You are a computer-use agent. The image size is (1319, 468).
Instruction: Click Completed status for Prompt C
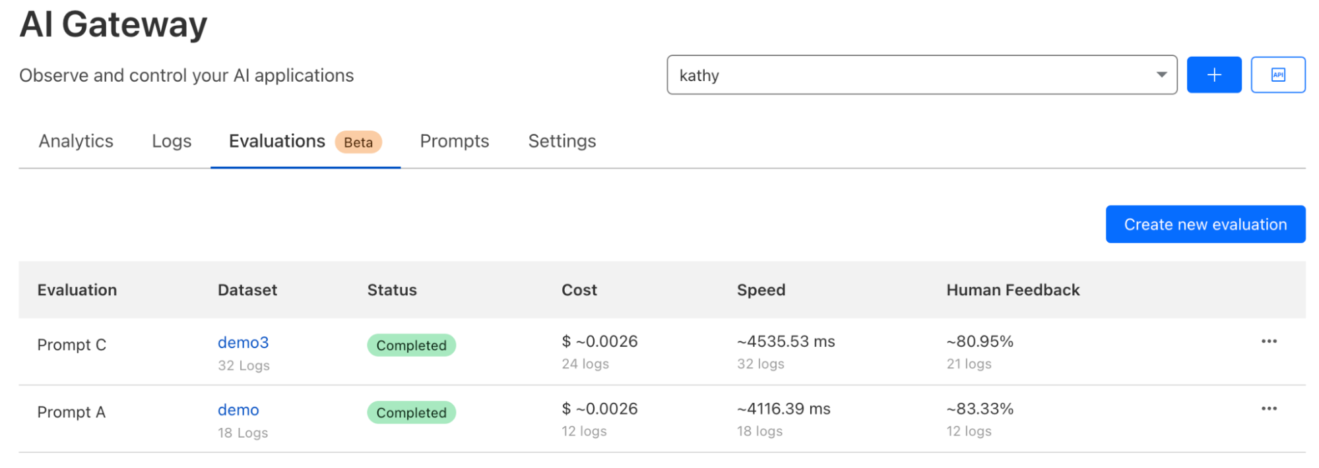411,345
